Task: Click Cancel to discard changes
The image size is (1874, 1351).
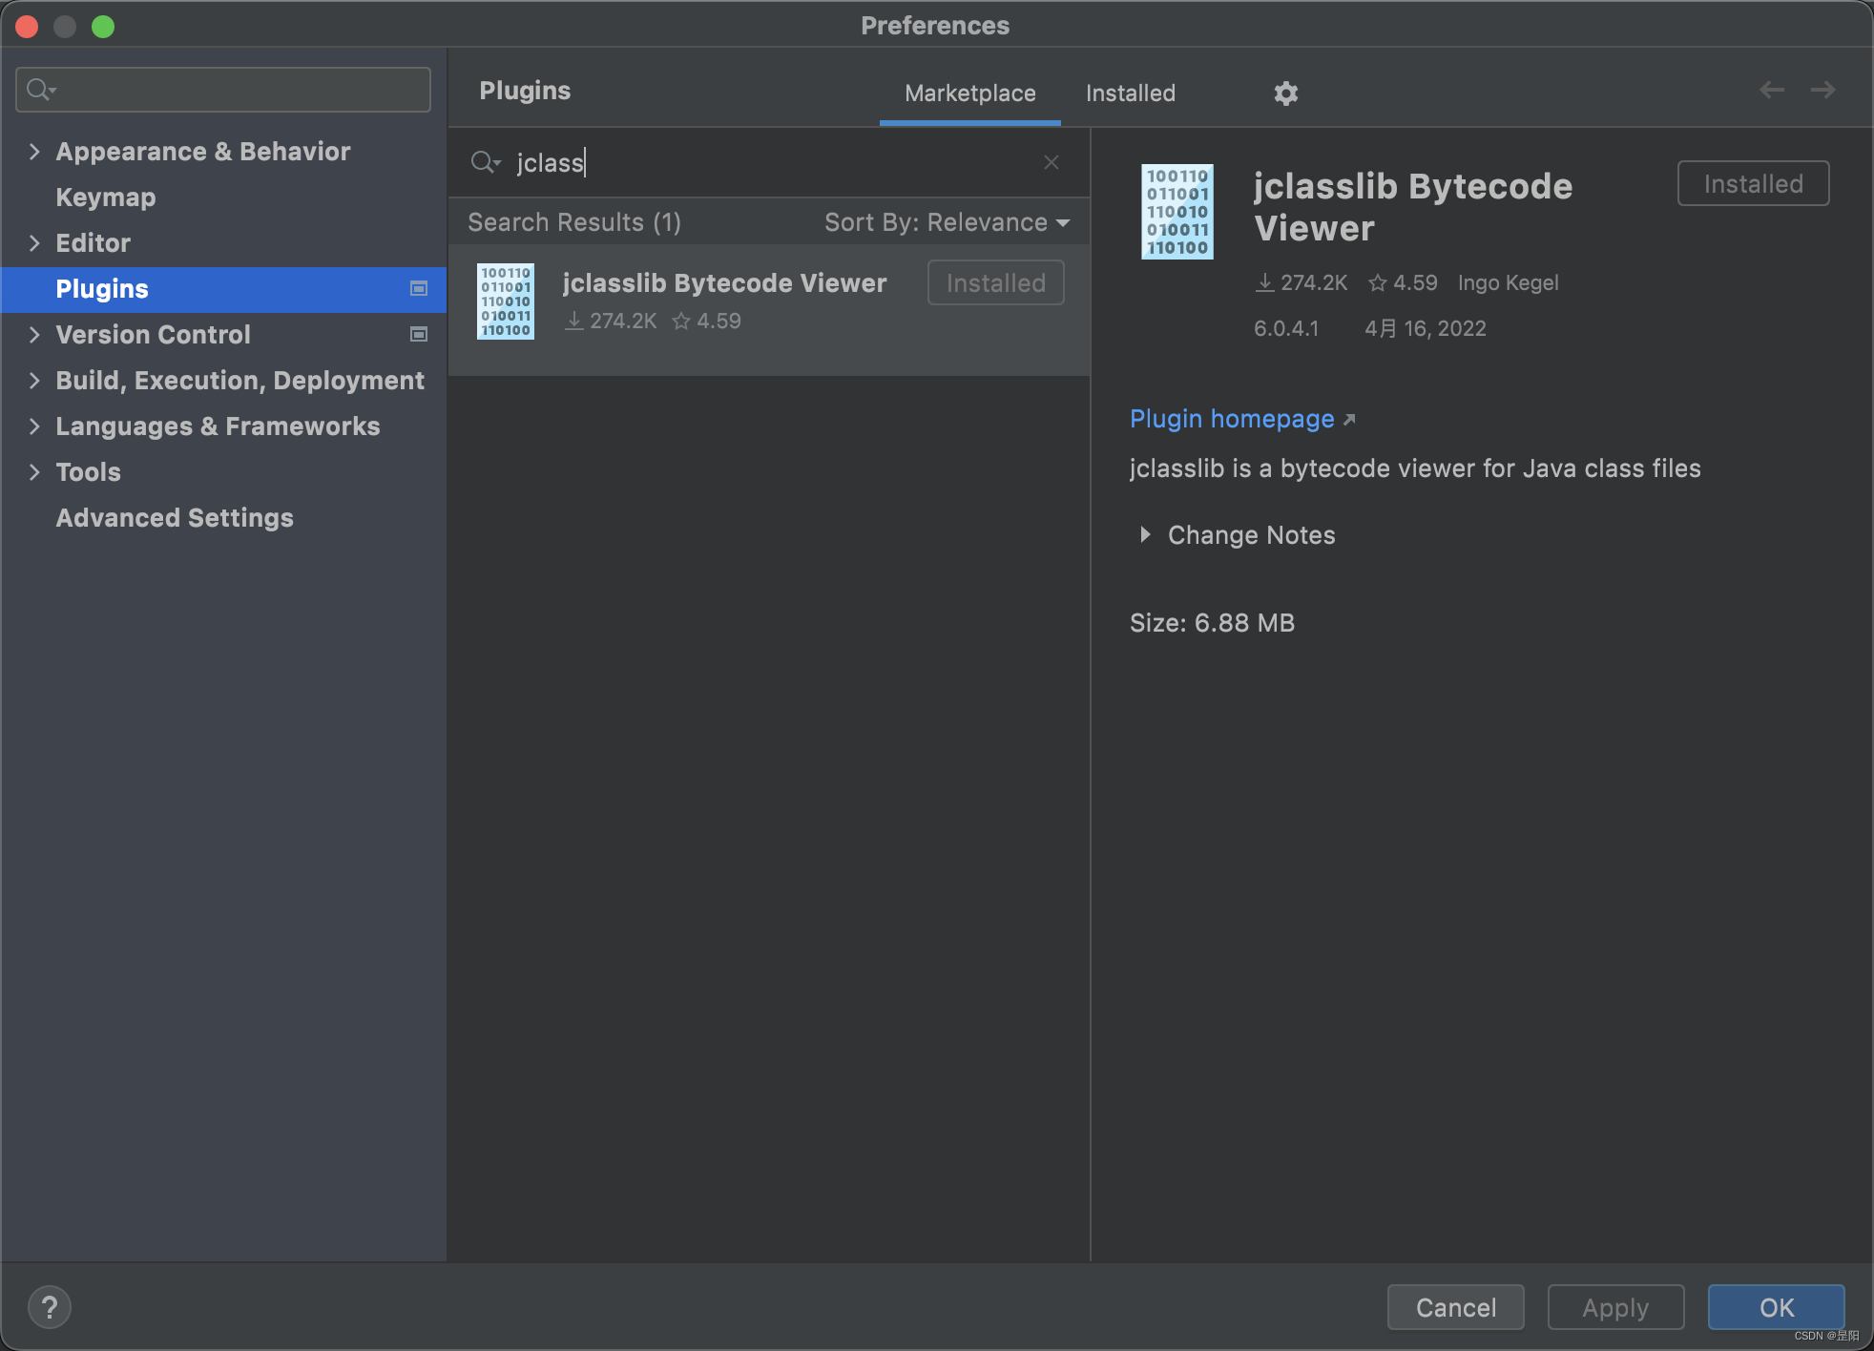Action: tap(1455, 1307)
